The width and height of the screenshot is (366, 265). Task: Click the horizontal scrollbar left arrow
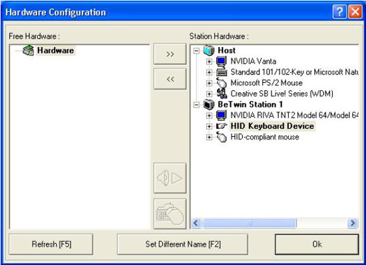pos(196,223)
